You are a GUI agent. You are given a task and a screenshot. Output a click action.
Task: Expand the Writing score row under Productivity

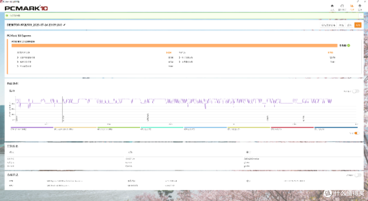pos(257,62)
